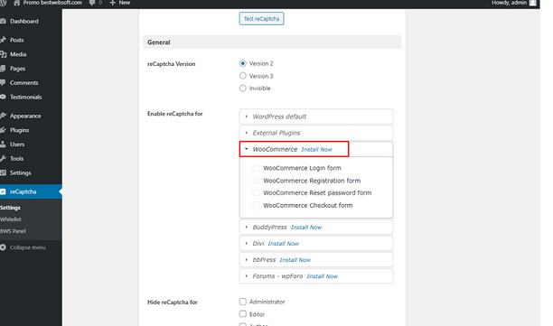The image size is (553, 326).
Task: Open the Comments bubble icon in sidebar
Action: 3,82
